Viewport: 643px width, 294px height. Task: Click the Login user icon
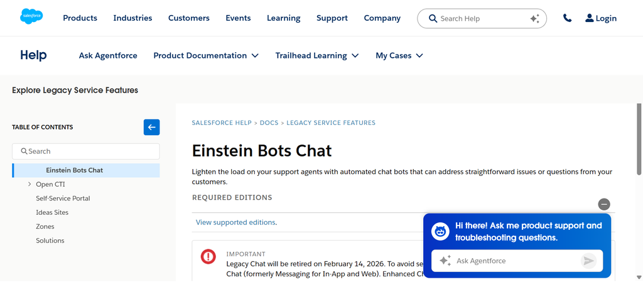click(x=589, y=18)
